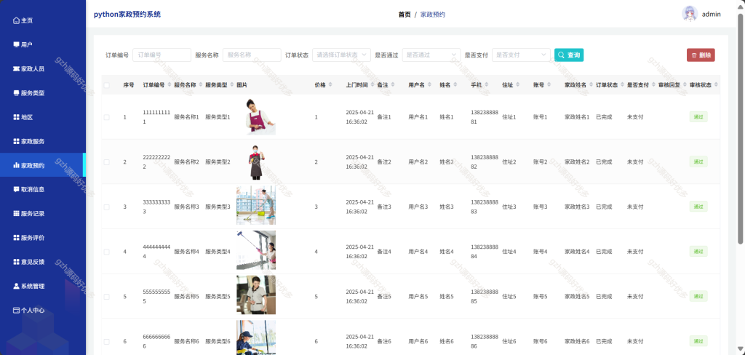Image resolution: width=745 pixels, height=355 pixels.
Task: Check the box for row 服务名称5
Action: (x=106, y=297)
